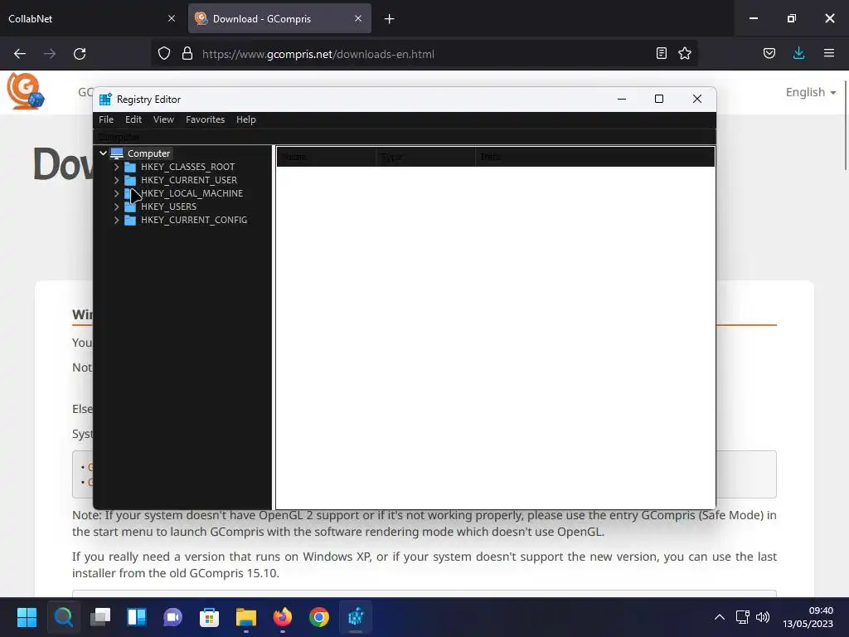Open the volume control in tray

coord(763,617)
